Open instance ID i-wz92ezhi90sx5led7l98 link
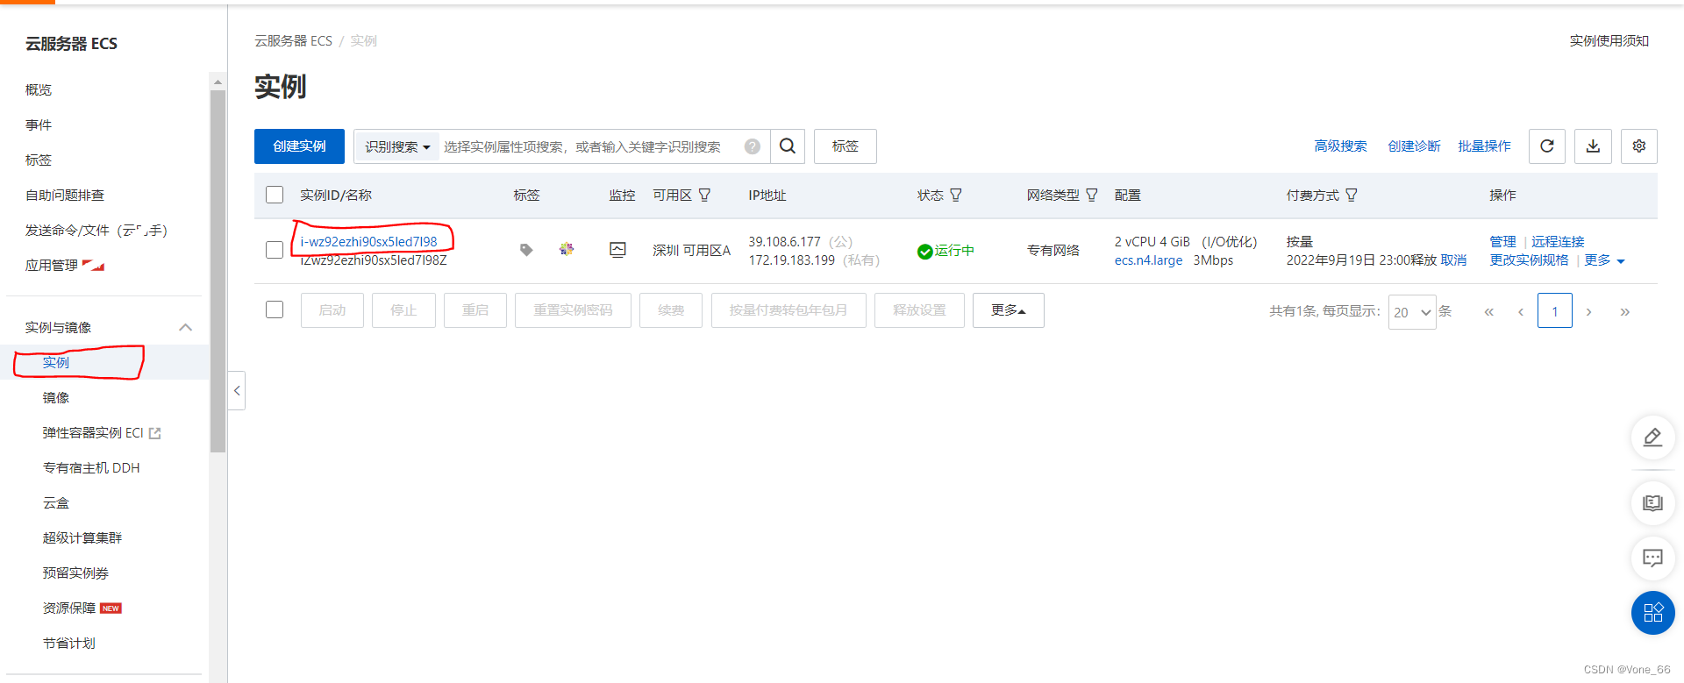The width and height of the screenshot is (1684, 683). point(368,242)
